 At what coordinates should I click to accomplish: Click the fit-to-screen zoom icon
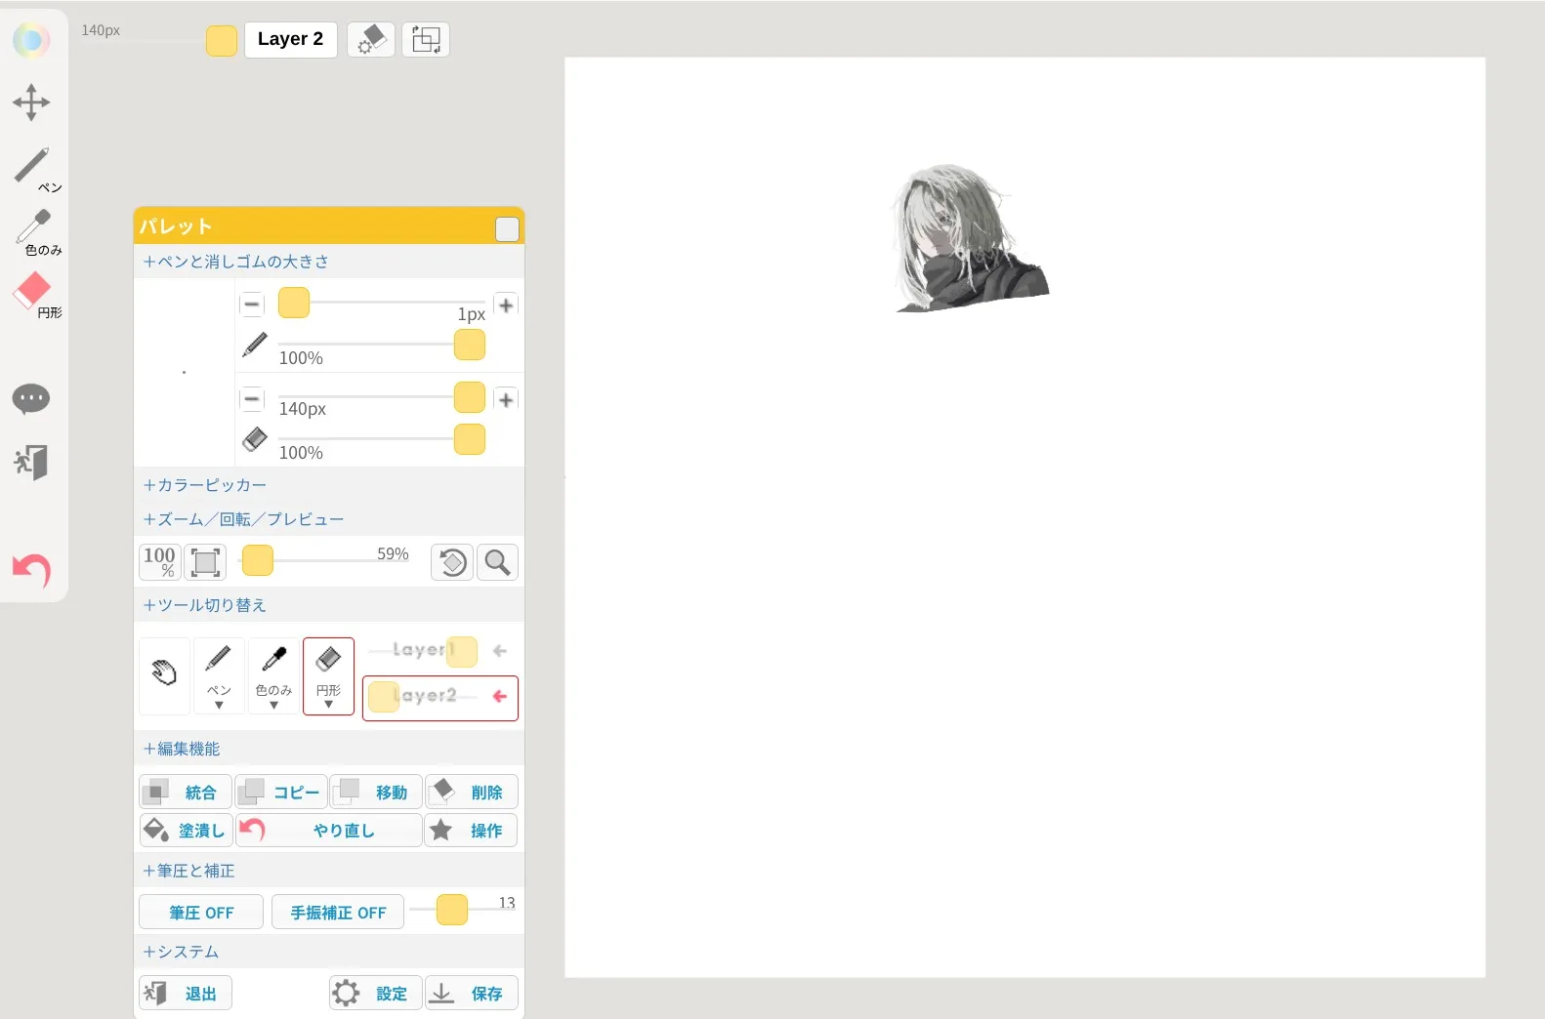pyautogui.click(x=205, y=562)
